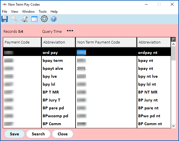Select the 'bpy lsl' cell
The image size is (179, 141).
59,84
